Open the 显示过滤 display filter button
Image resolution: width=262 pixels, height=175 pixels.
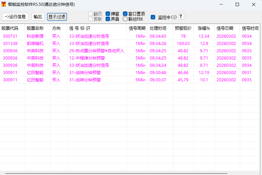[57, 17]
